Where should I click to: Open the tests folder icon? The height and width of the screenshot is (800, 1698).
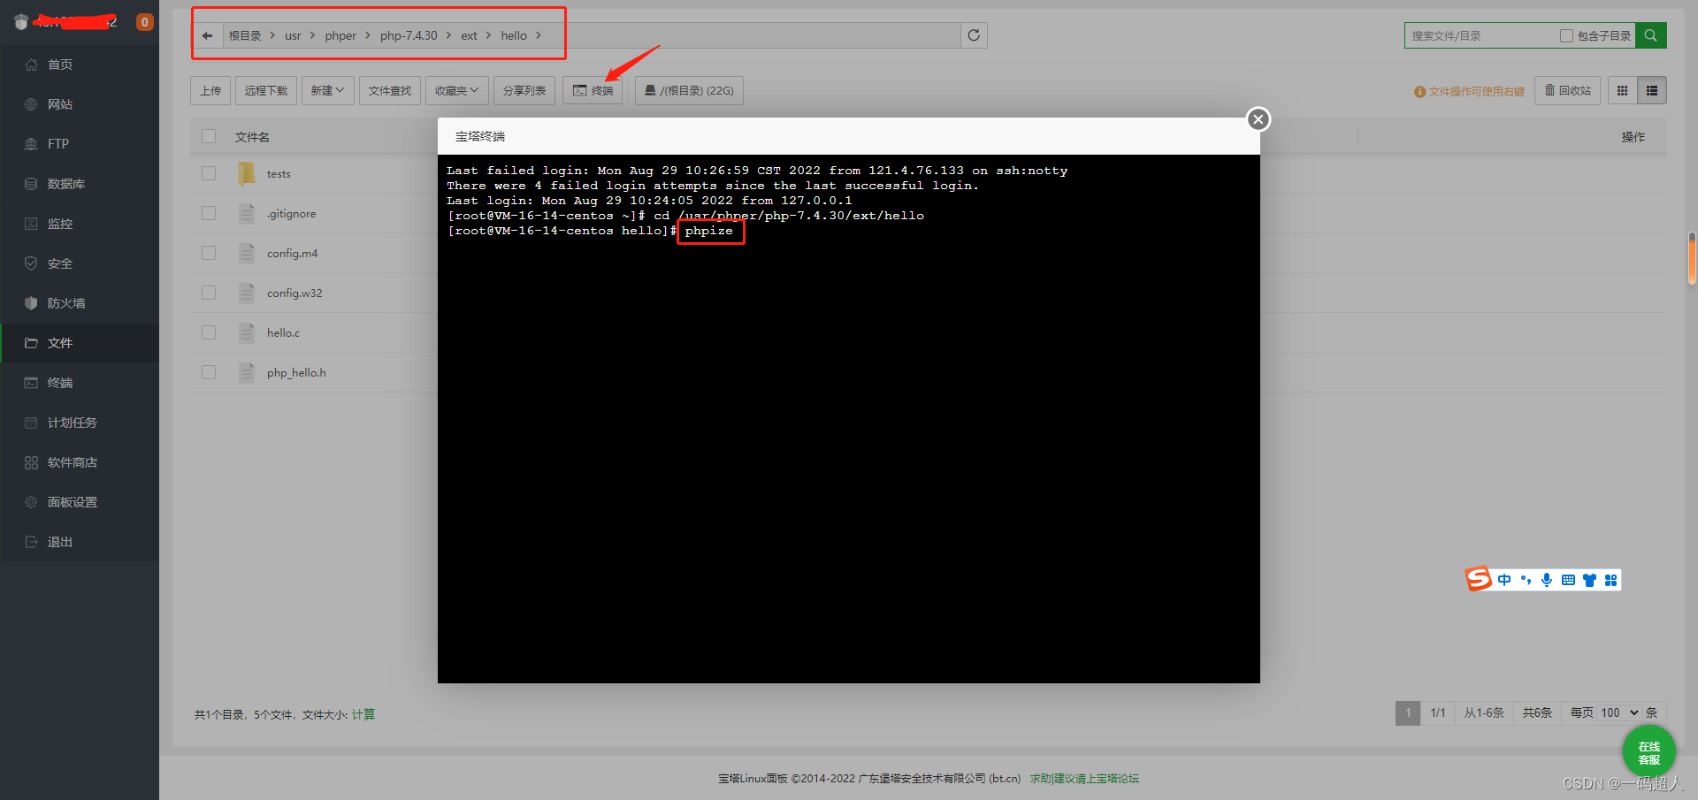(247, 173)
